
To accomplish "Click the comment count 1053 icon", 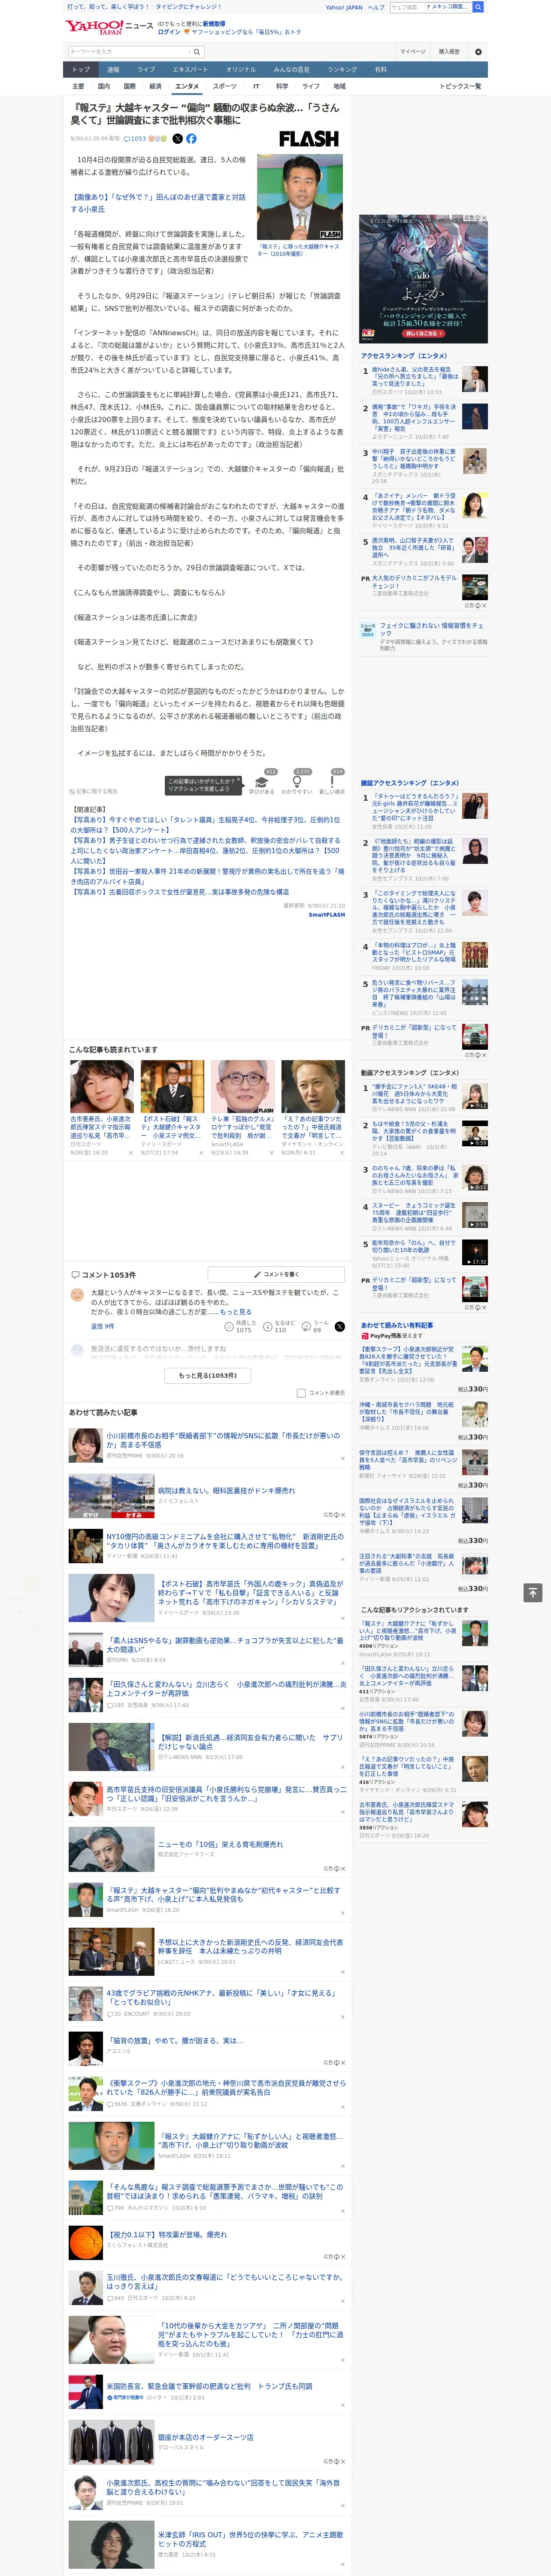I will click(x=135, y=139).
